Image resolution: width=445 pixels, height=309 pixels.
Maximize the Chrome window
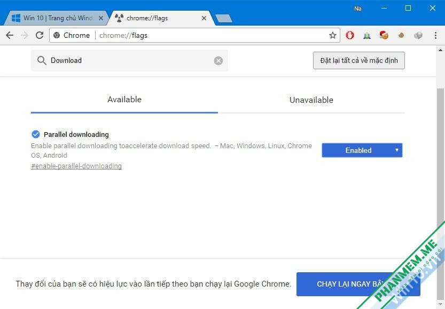coord(408,8)
